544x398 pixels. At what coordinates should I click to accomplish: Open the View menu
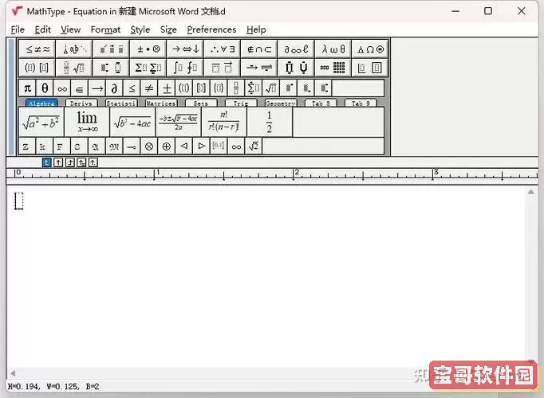point(70,29)
